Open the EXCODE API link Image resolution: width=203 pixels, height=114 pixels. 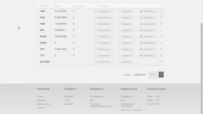click(153, 104)
